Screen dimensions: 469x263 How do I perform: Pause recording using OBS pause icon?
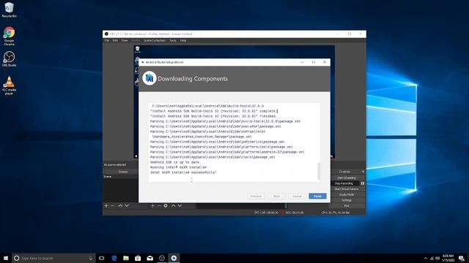point(363,183)
